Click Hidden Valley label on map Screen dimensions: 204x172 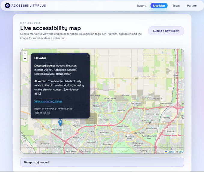pyautogui.click(x=123, y=126)
